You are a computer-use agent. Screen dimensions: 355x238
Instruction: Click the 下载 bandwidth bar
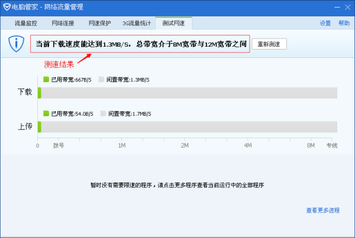(188, 93)
